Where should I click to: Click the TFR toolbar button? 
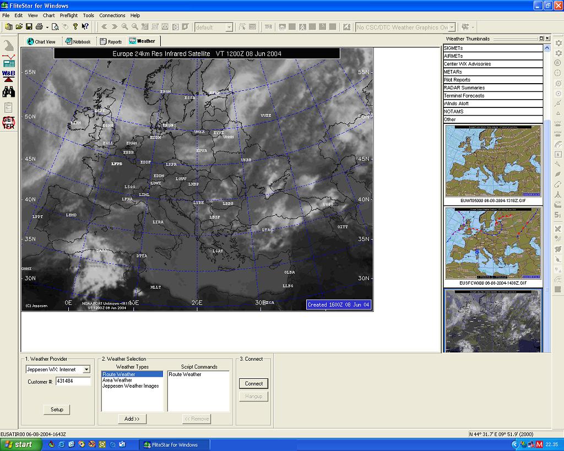coord(268,27)
